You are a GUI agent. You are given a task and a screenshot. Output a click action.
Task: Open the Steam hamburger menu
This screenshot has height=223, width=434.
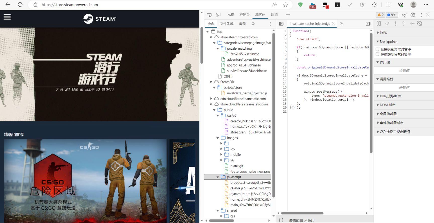point(7,17)
